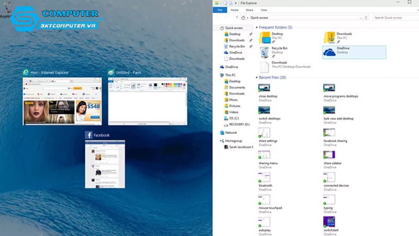Select Homegroup in the navigation pane

(234, 141)
